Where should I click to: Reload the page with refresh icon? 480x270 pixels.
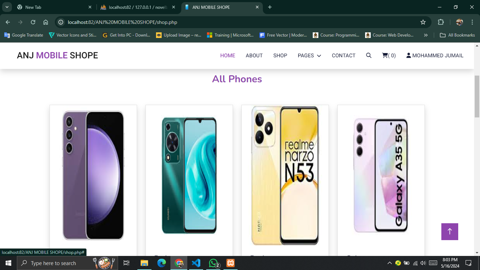tap(33, 22)
